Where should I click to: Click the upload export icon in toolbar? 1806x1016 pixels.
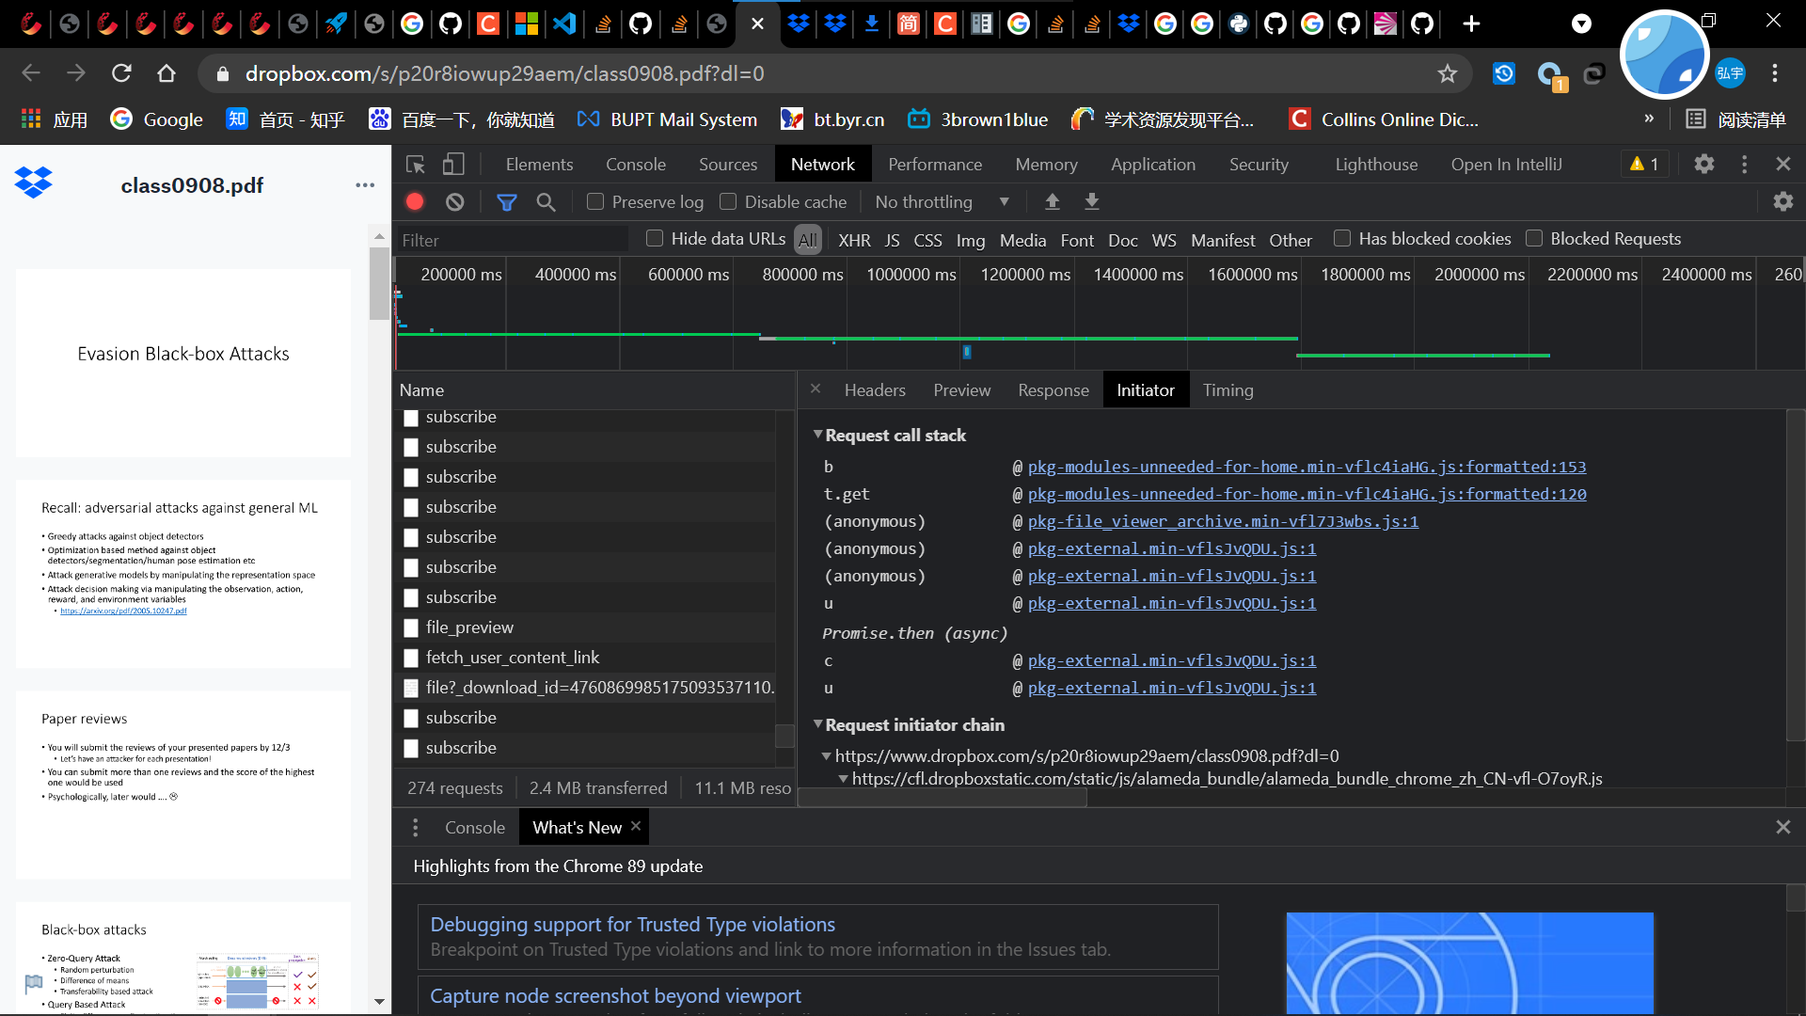(1052, 201)
